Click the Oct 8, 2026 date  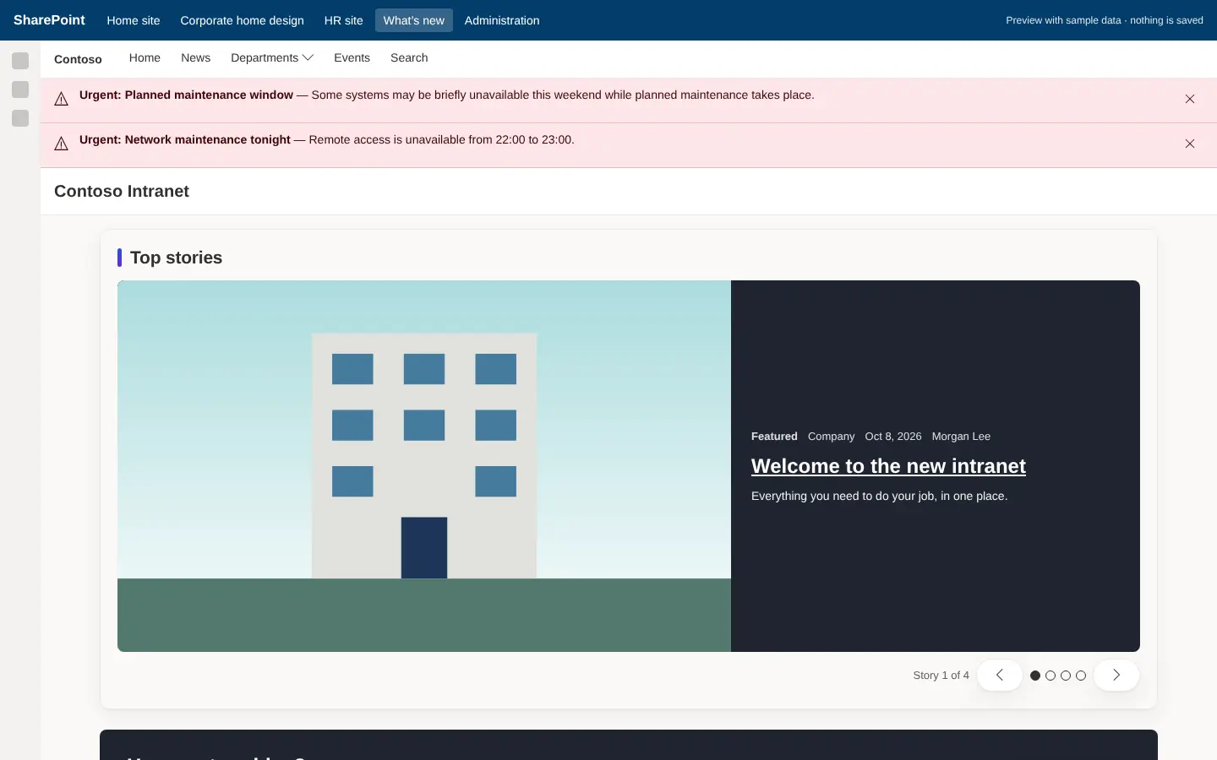click(893, 437)
